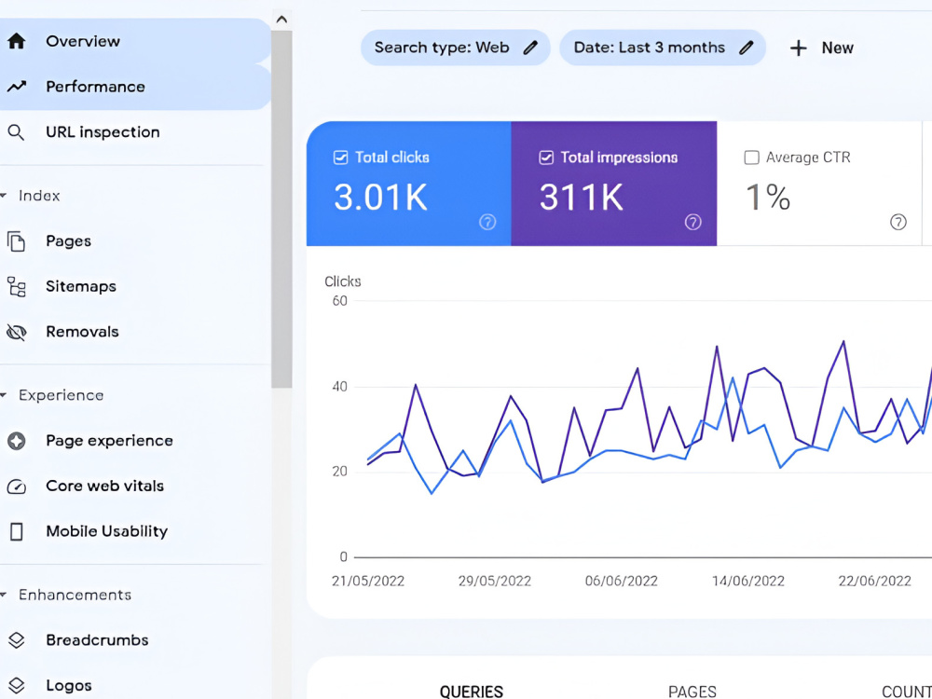
Task: Click the 22/06/2022 date label
Action: click(x=875, y=582)
